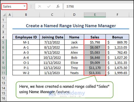
Task: Select row 12 header
Action: (3, 78)
